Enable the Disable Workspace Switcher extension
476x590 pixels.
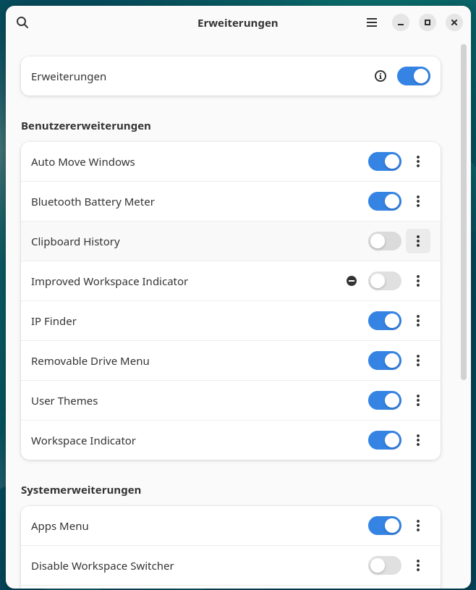click(384, 565)
